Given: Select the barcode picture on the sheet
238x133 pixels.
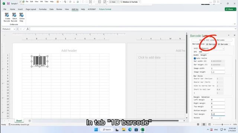Looking at the screenshot, I should (40, 61).
